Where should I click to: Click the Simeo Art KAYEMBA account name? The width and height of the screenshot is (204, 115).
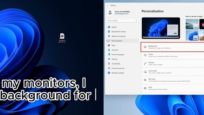tap(122, 11)
